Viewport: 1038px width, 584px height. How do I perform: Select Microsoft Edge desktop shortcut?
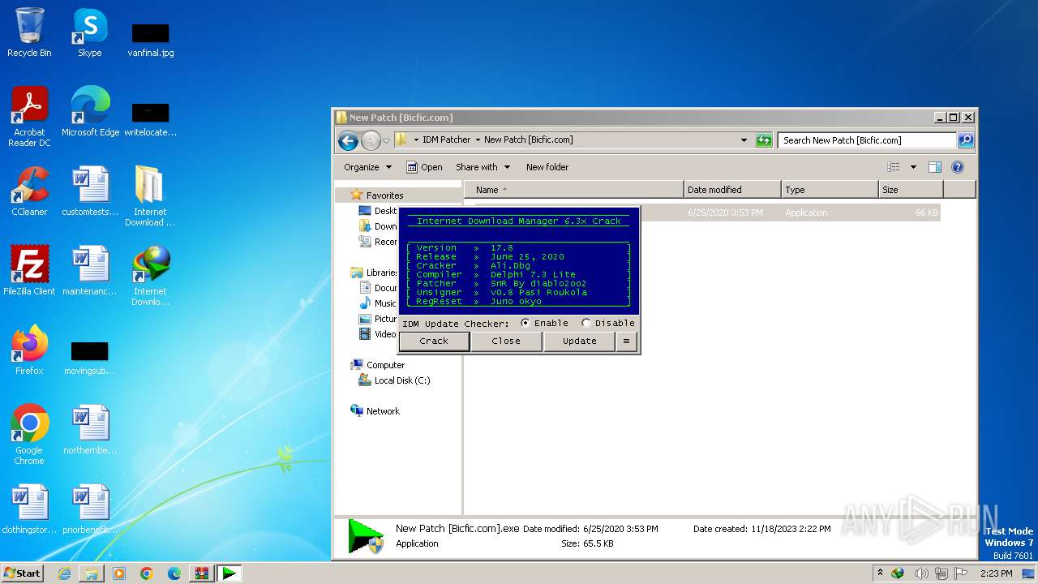(90, 113)
